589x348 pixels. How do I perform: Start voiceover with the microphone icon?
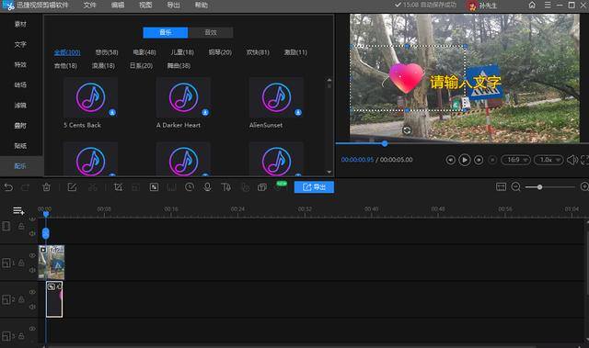pyautogui.click(x=207, y=187)
